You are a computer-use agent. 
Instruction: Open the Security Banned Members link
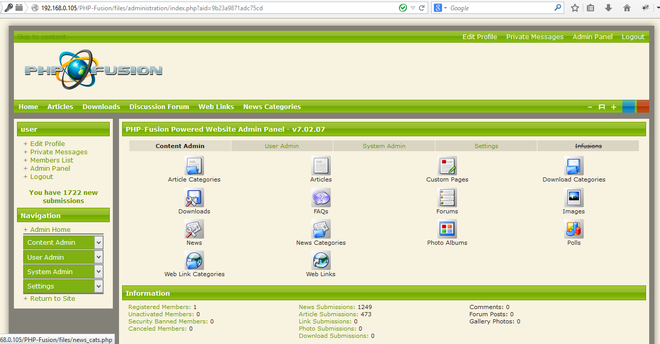[x=168, y=321]
